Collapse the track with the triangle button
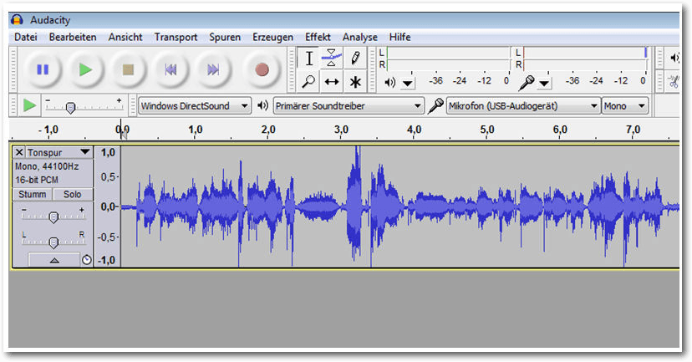Viewport: 692px width, 362px height. pos(54,260)
